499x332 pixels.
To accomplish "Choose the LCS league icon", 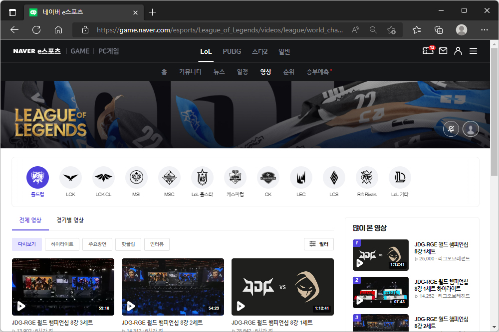I will click(x=334, y=177).
